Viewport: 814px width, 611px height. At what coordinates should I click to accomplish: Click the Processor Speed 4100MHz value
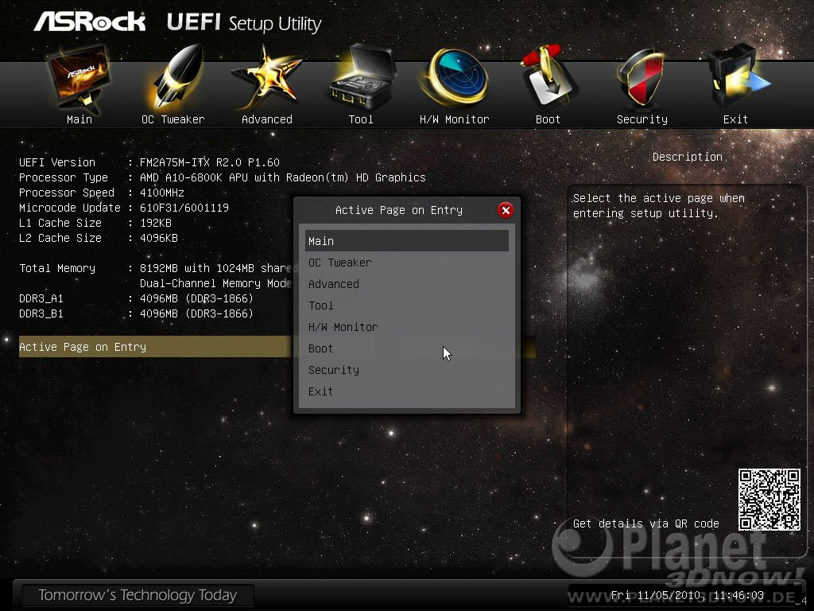(162, 193)
